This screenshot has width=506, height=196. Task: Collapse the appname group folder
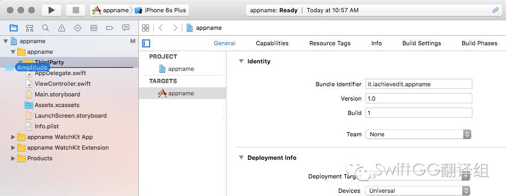coord(13,52)
